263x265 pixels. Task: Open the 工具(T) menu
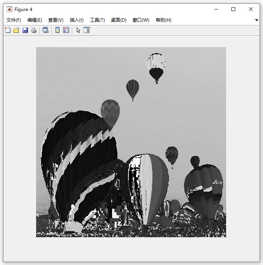97,20
